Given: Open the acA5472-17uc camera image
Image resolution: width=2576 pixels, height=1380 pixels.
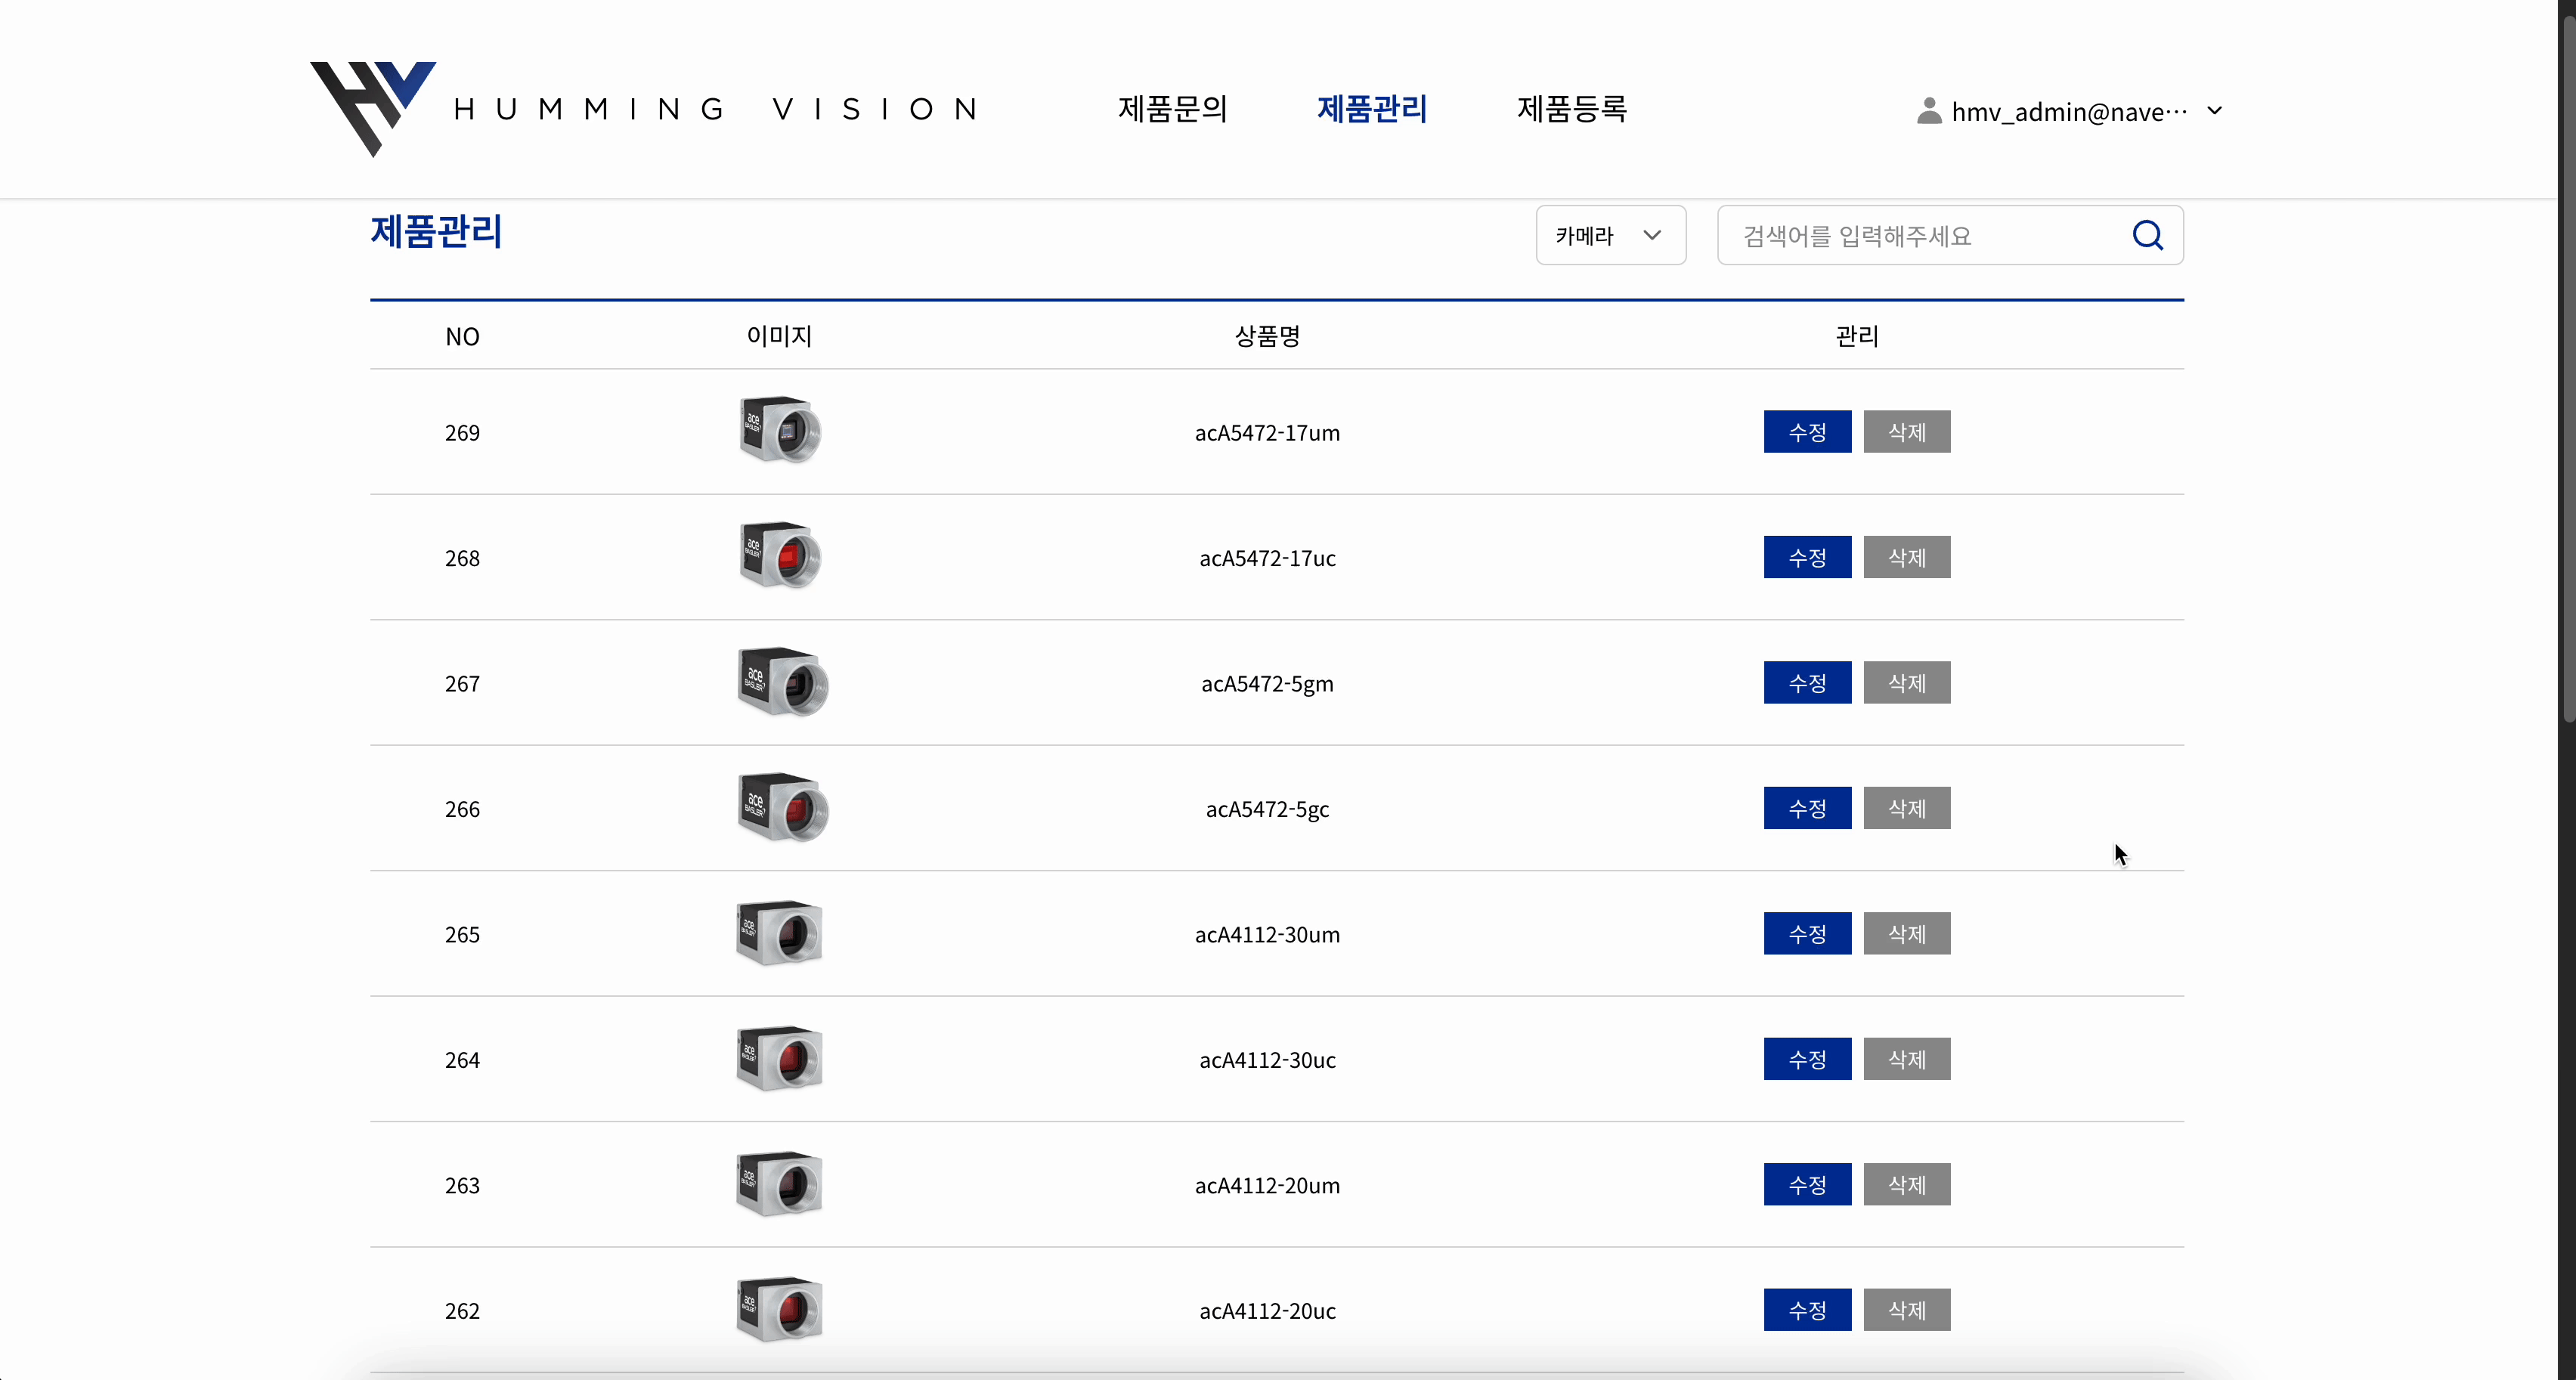Looking at the screenshot, I should pos(780,556).
